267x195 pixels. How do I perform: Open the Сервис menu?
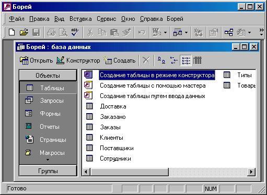tap(107, 19)
